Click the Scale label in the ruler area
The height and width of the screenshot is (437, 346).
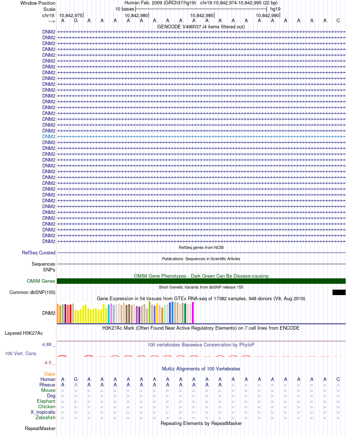click(x=49, y=9)
